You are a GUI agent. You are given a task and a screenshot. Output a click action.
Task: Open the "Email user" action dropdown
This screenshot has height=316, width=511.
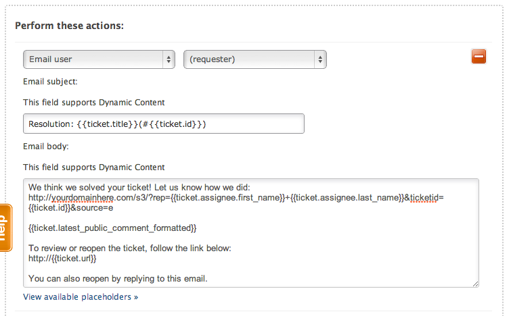(x=99, y=59)
